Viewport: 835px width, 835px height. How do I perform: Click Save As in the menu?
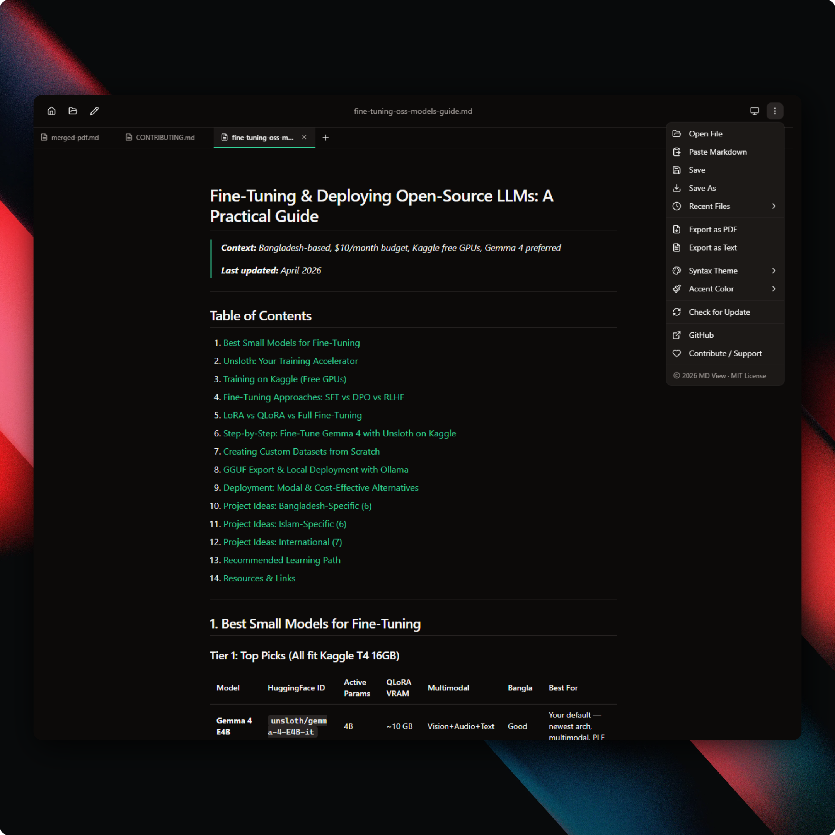pyautogui.click(x=702, y=188)
